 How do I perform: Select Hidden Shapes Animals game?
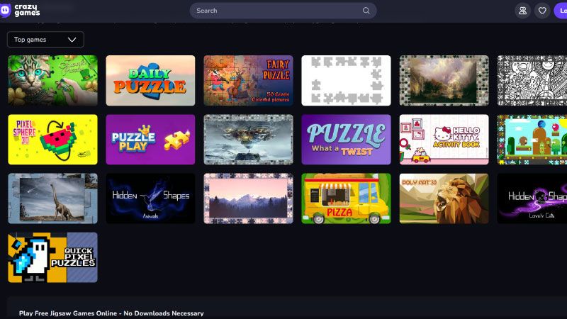point(150,198)
